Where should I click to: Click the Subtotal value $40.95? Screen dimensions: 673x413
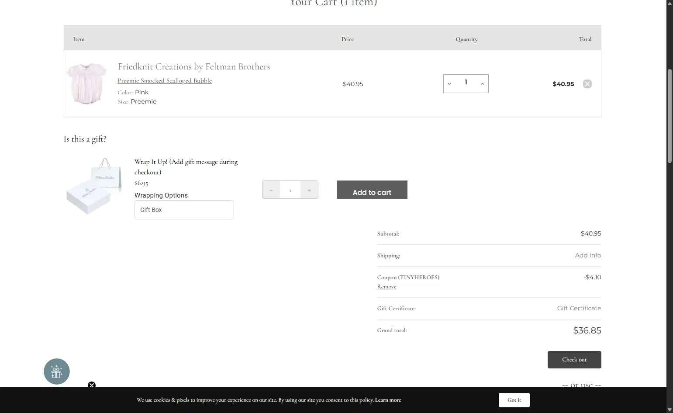coord(591,233)
